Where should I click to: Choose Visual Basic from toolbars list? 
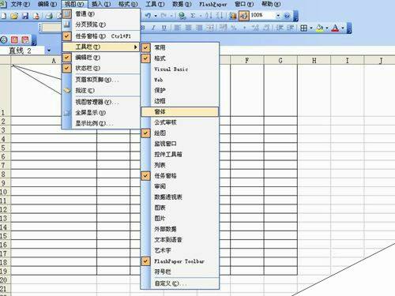(x=180, y=69)
